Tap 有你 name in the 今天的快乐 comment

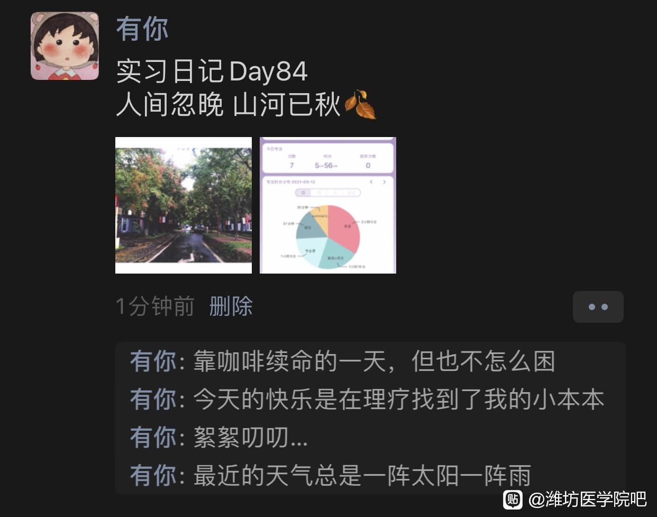pyautogui.click(x=153, y=400)
